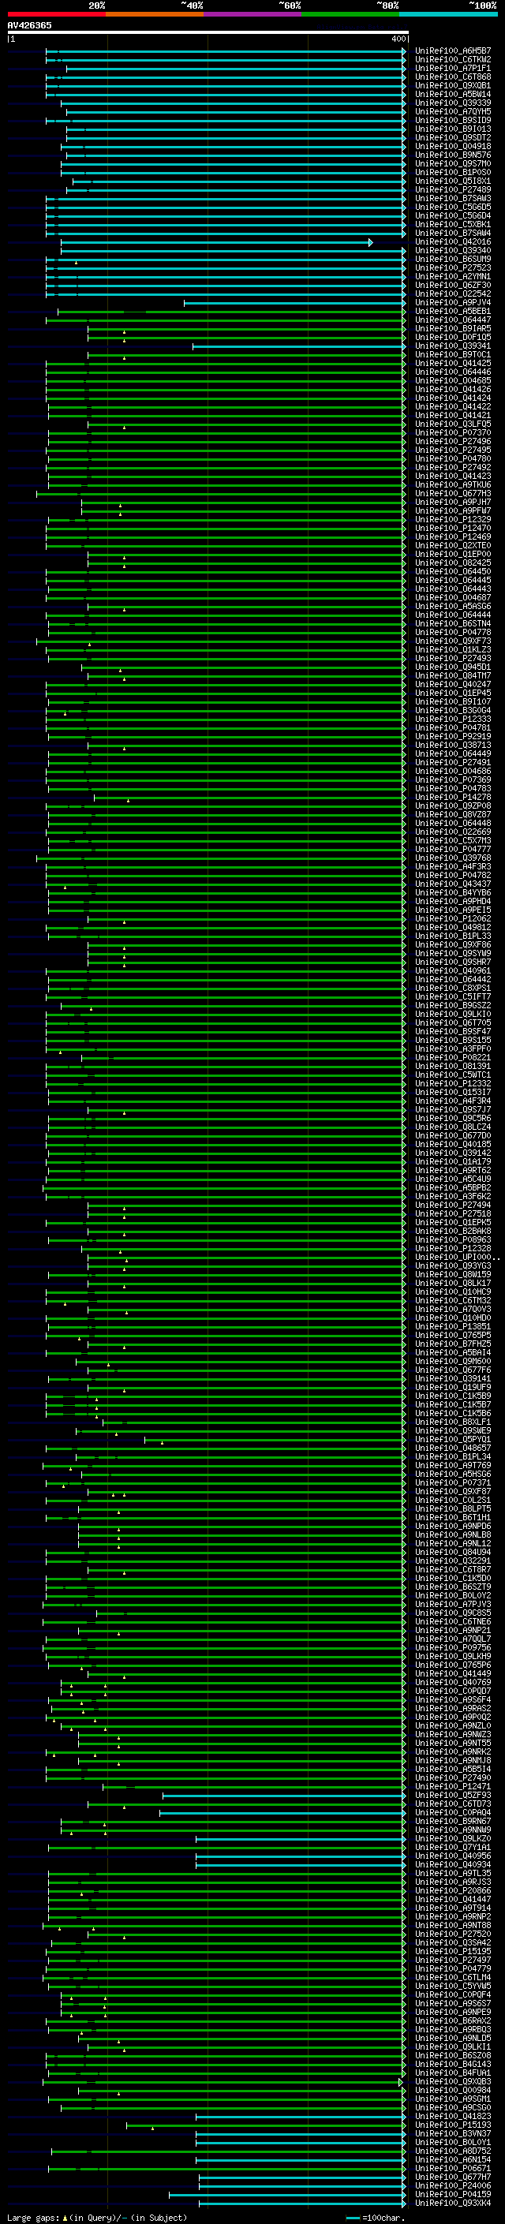Viewport: 505px width, 2224px height.
Task: Select the UniRef100_Q9XQB1 entry
Action: pyautogui.click(x=453, y=85)
